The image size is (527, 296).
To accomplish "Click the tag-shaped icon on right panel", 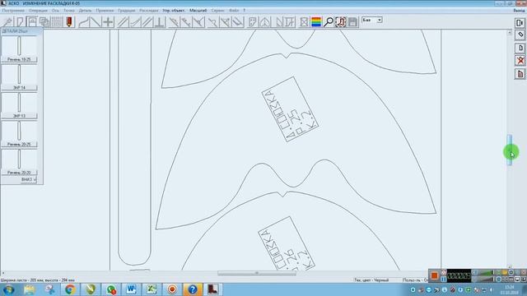I will tap(520, 35).
